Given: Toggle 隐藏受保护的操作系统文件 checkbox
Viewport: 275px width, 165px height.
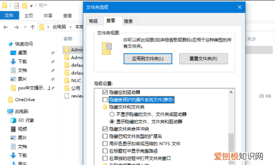Looking at the screenshot, I should [x=105, y=99].
